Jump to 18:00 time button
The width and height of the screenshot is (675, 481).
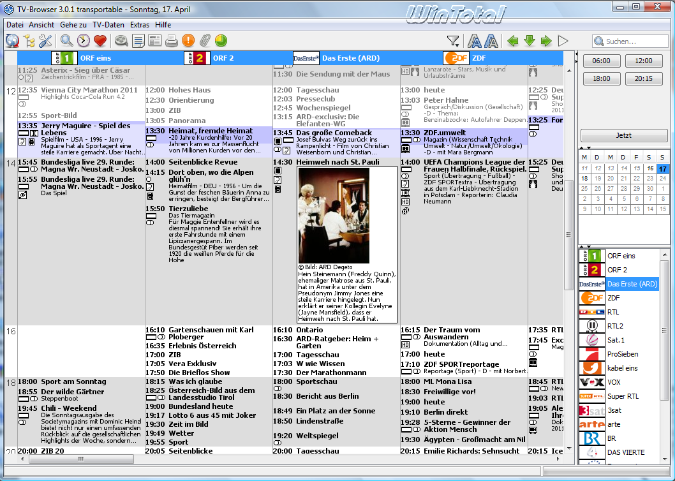click(x=602, y=78)
